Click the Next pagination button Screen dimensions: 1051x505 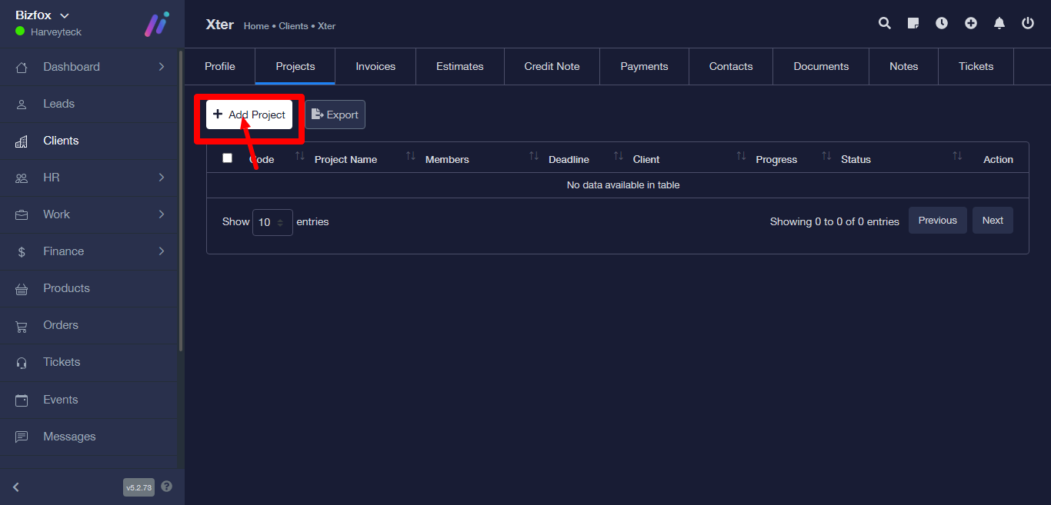(x=993, y=221)
